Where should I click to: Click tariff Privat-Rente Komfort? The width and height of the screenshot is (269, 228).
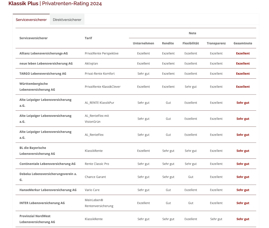coord(100,74)
